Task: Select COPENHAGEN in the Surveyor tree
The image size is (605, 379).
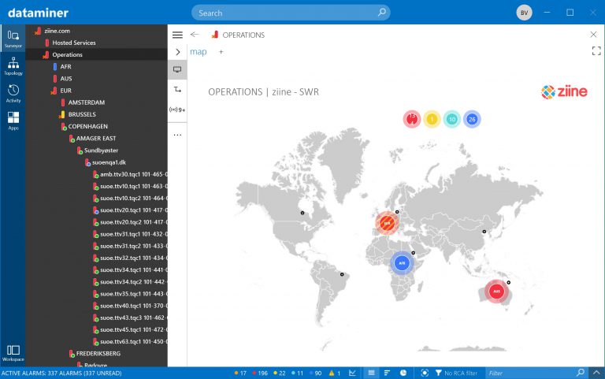Action: coord(87,126)
